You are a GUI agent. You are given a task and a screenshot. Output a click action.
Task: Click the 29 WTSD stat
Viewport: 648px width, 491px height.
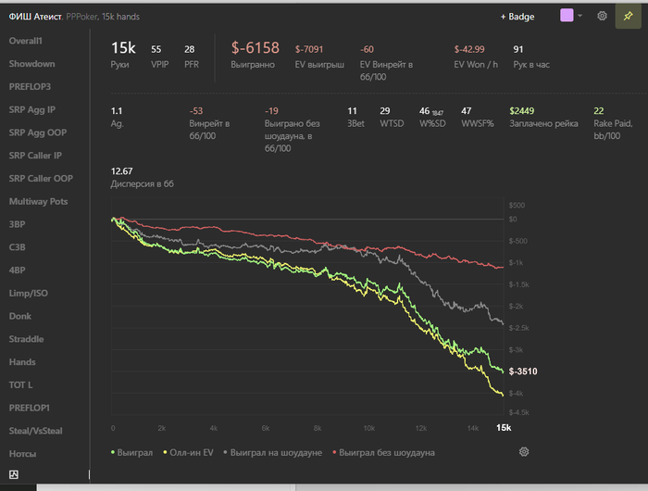coord(392,117)
